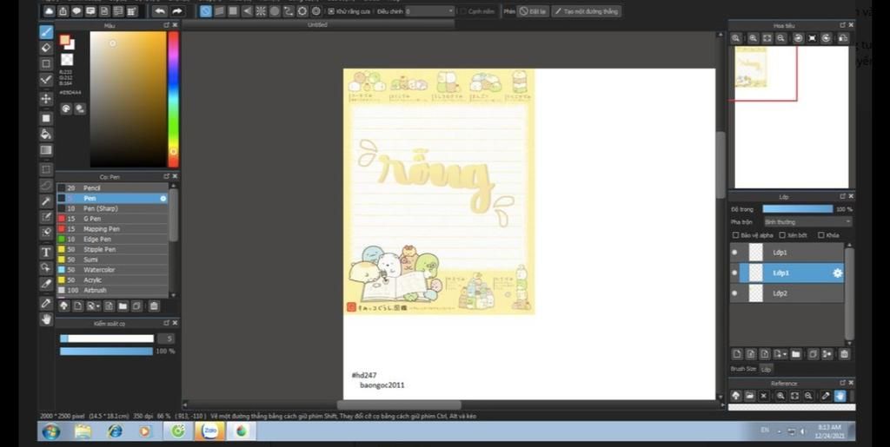Click the rainbow hue slider strip
Image resolution: width=890 pixels, height=447 pixels.
point(173,99)
